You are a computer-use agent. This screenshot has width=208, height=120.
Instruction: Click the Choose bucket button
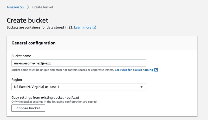coord(28,108)
